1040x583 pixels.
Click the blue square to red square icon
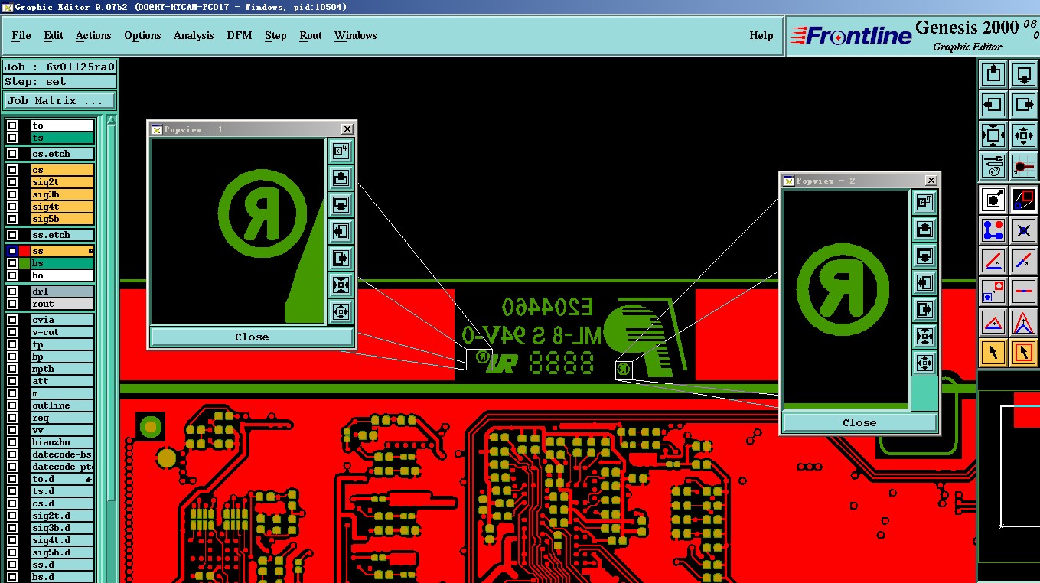993,291
